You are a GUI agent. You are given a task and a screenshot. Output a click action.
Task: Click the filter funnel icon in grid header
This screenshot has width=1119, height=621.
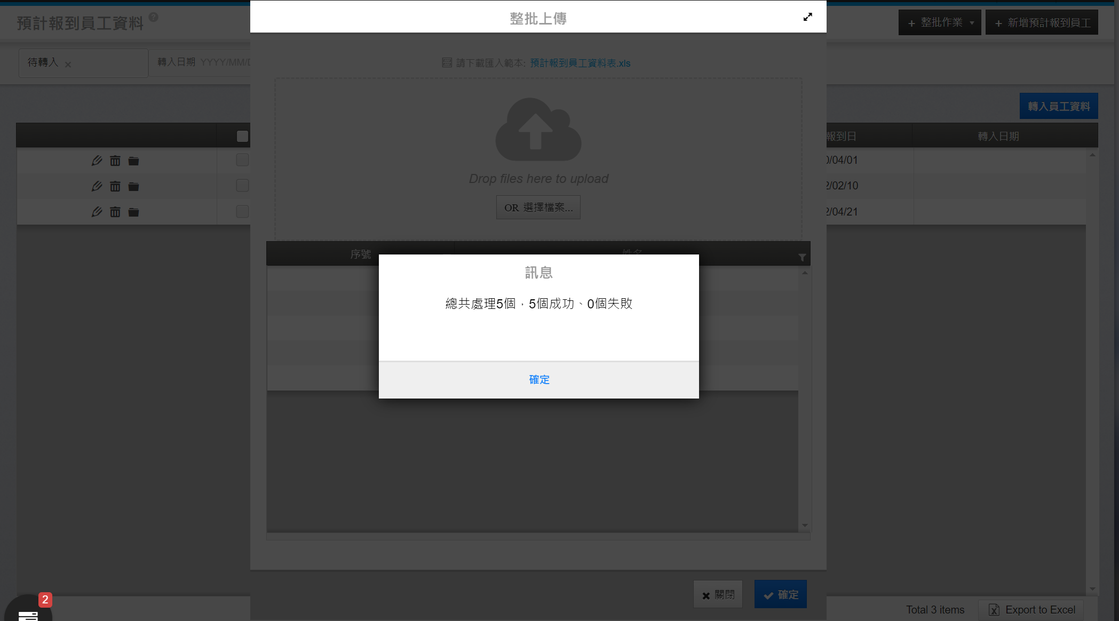coord(802,258)
